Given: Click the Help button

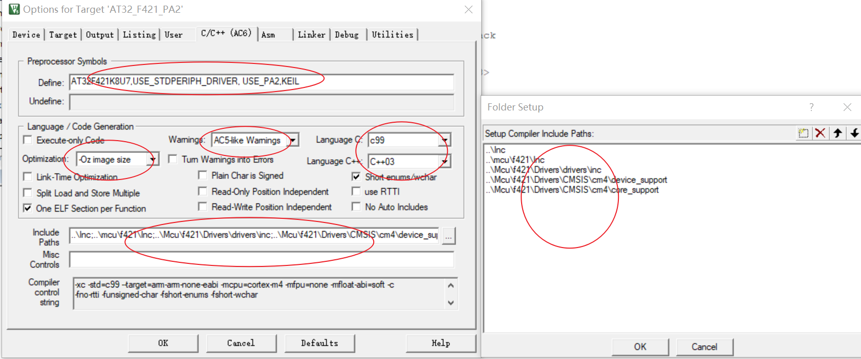Looking at the screenshot, I should 441,343.
